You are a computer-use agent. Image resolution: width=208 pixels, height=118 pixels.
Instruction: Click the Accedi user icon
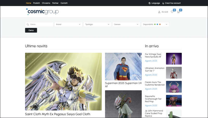click(x=159, y=12)
